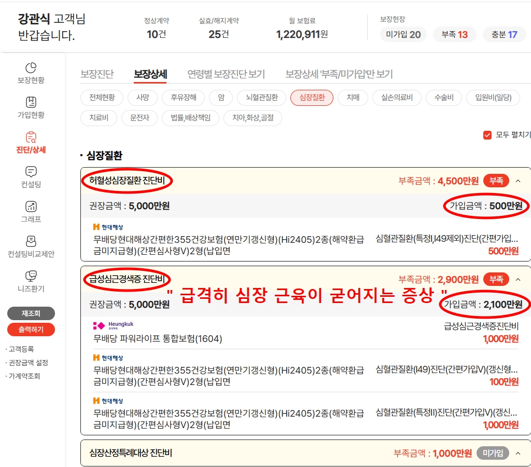Select the 수술비 category filter
The width and height of the screenshot is (531, 467).
click(444, 98)
